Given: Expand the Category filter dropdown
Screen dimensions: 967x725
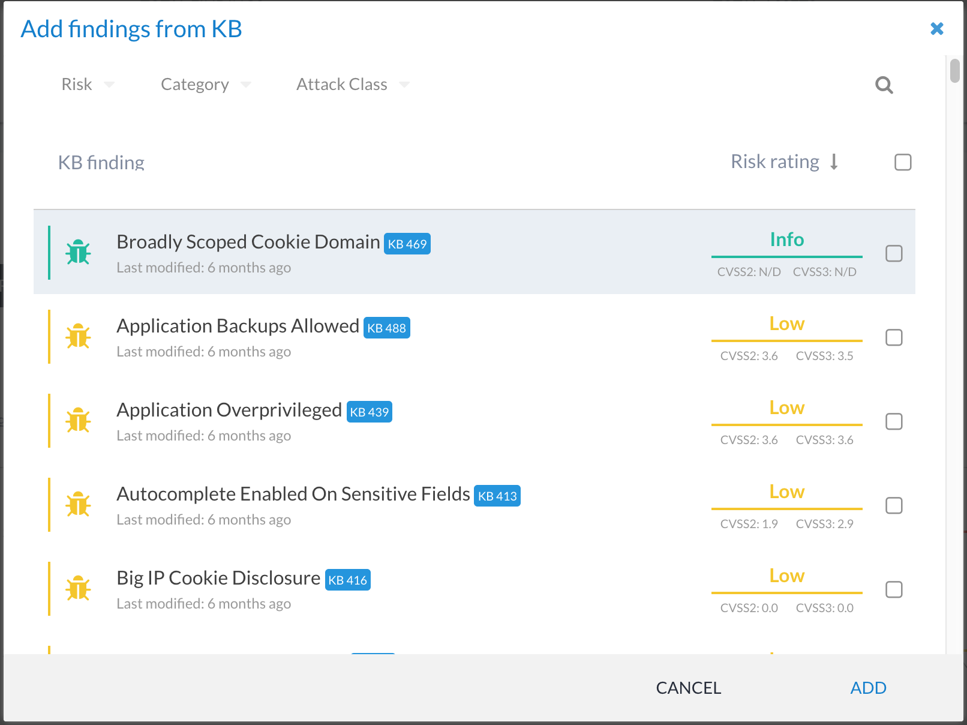Looking at the screenshot, I should pyautogui.click(x=205, y=85).
